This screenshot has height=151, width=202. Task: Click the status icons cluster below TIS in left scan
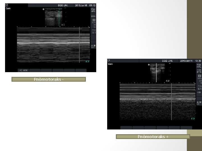93,46
